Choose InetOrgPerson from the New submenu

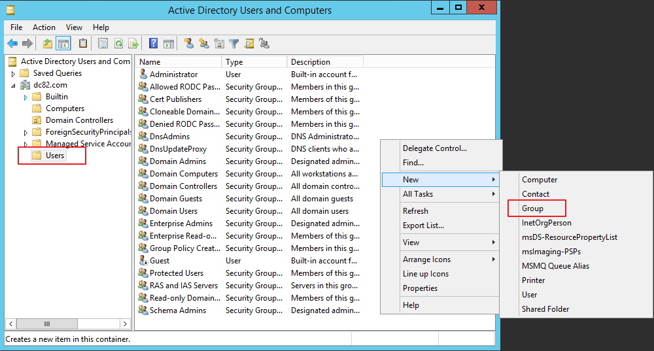(x=546, y=223)
